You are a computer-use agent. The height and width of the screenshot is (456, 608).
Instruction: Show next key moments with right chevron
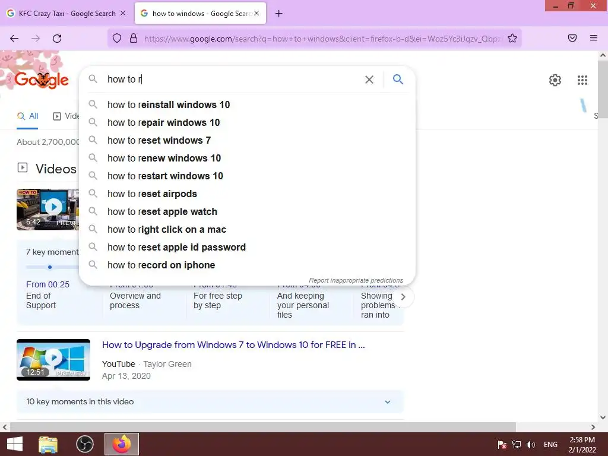point(403,297)
